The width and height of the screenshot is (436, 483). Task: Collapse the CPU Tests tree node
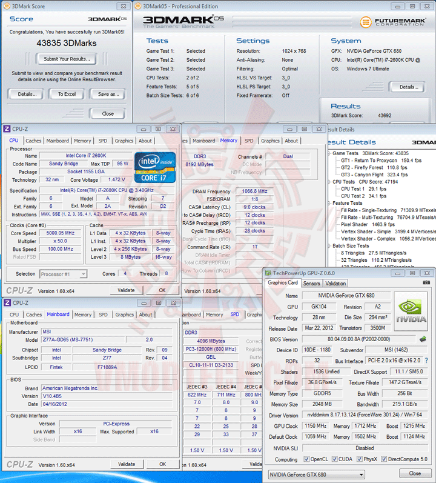pos(329,182)
